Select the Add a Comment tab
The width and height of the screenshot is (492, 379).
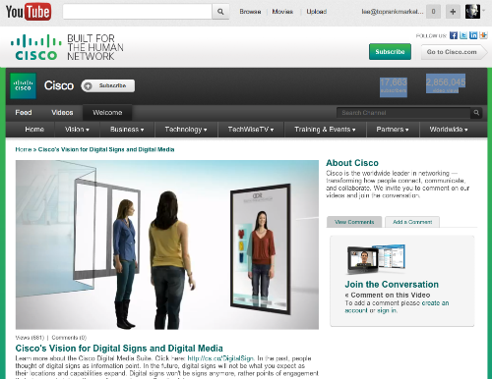pos(412,222)
